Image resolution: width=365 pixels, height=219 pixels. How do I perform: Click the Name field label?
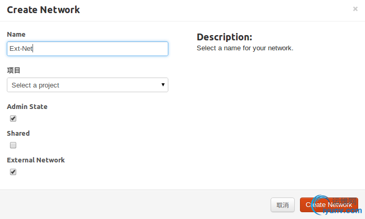click(x=16, y=34)
